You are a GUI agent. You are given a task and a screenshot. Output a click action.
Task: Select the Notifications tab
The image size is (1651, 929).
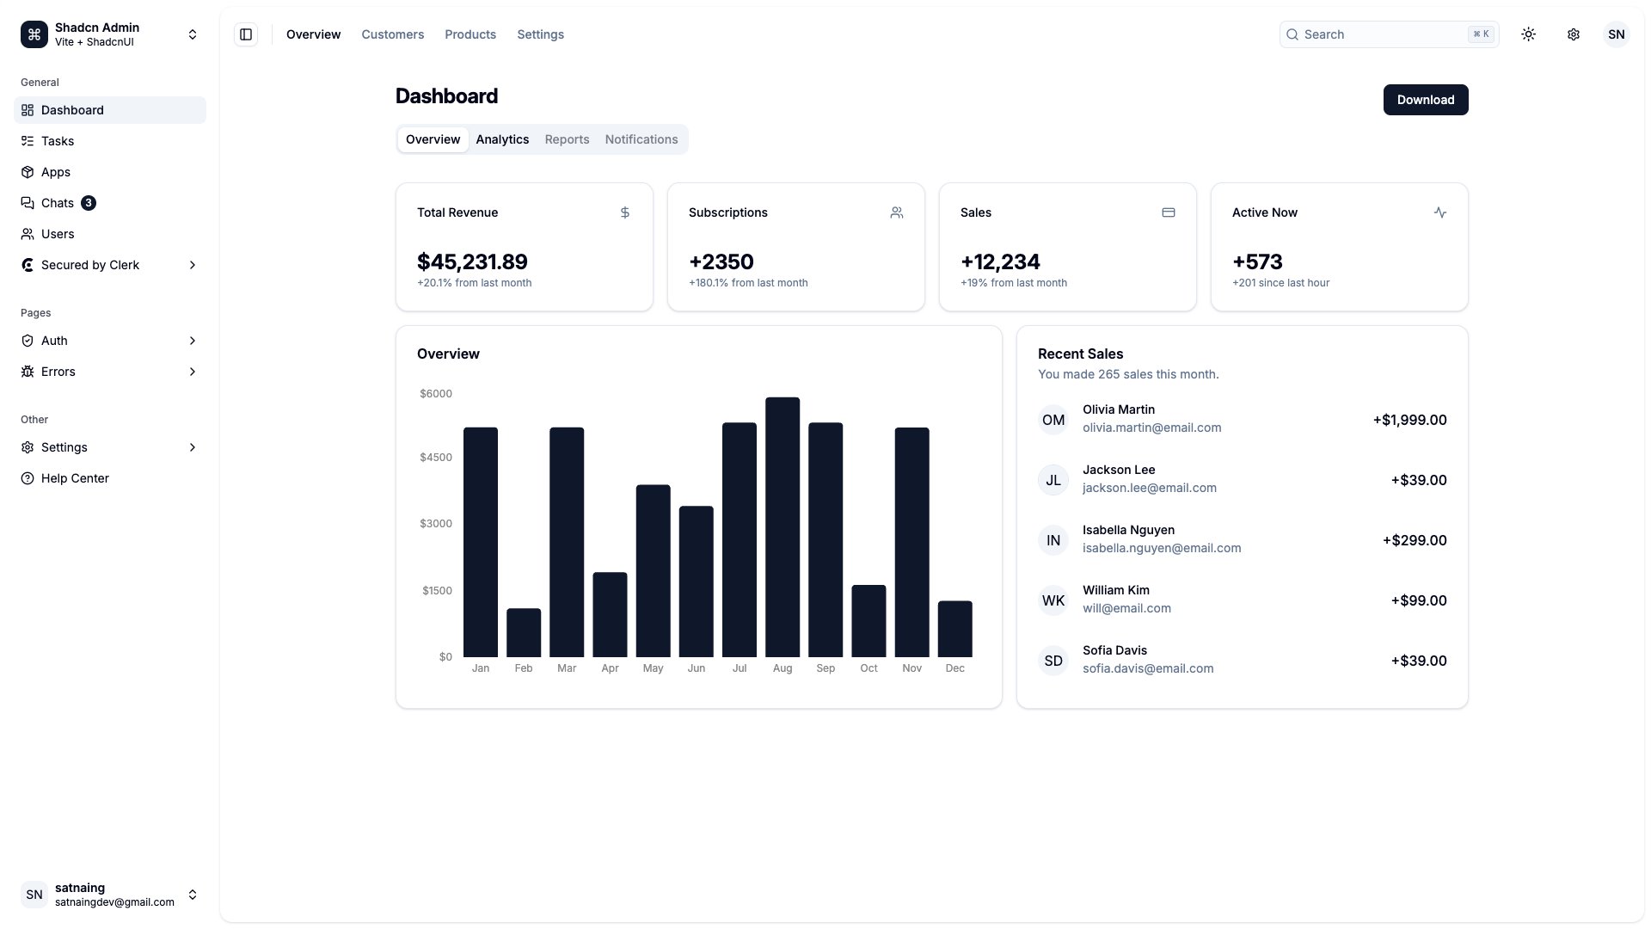[x=641, y=139]
